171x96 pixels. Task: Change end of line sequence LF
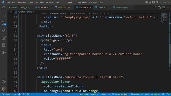[109, 94]
